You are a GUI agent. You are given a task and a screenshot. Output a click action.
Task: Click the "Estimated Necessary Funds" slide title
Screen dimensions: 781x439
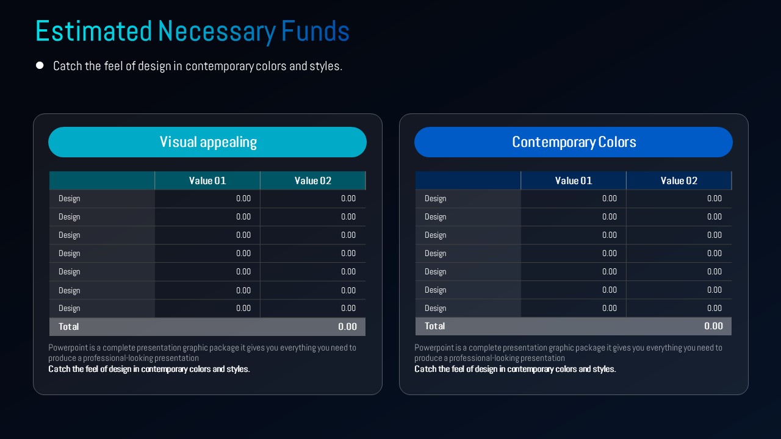pyautogui.click(x=192, y=32)
